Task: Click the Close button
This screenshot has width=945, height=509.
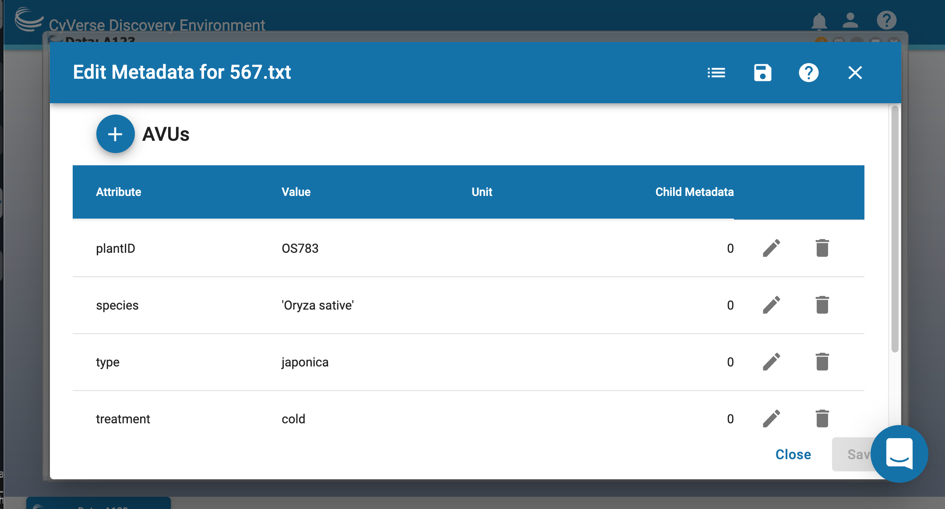Action: point(793,454)
